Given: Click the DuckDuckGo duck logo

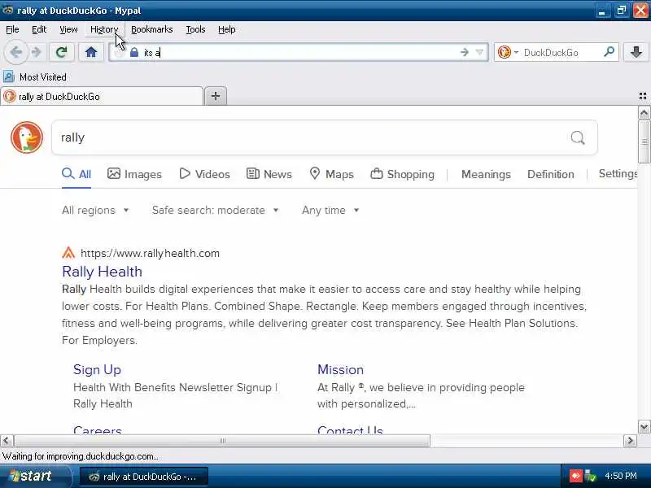Looking at the screenshot, I should click(x=27, y=137).
